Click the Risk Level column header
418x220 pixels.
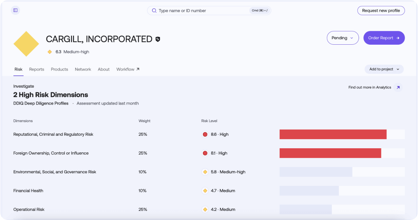pyautogui.click(x=209, y=121)
